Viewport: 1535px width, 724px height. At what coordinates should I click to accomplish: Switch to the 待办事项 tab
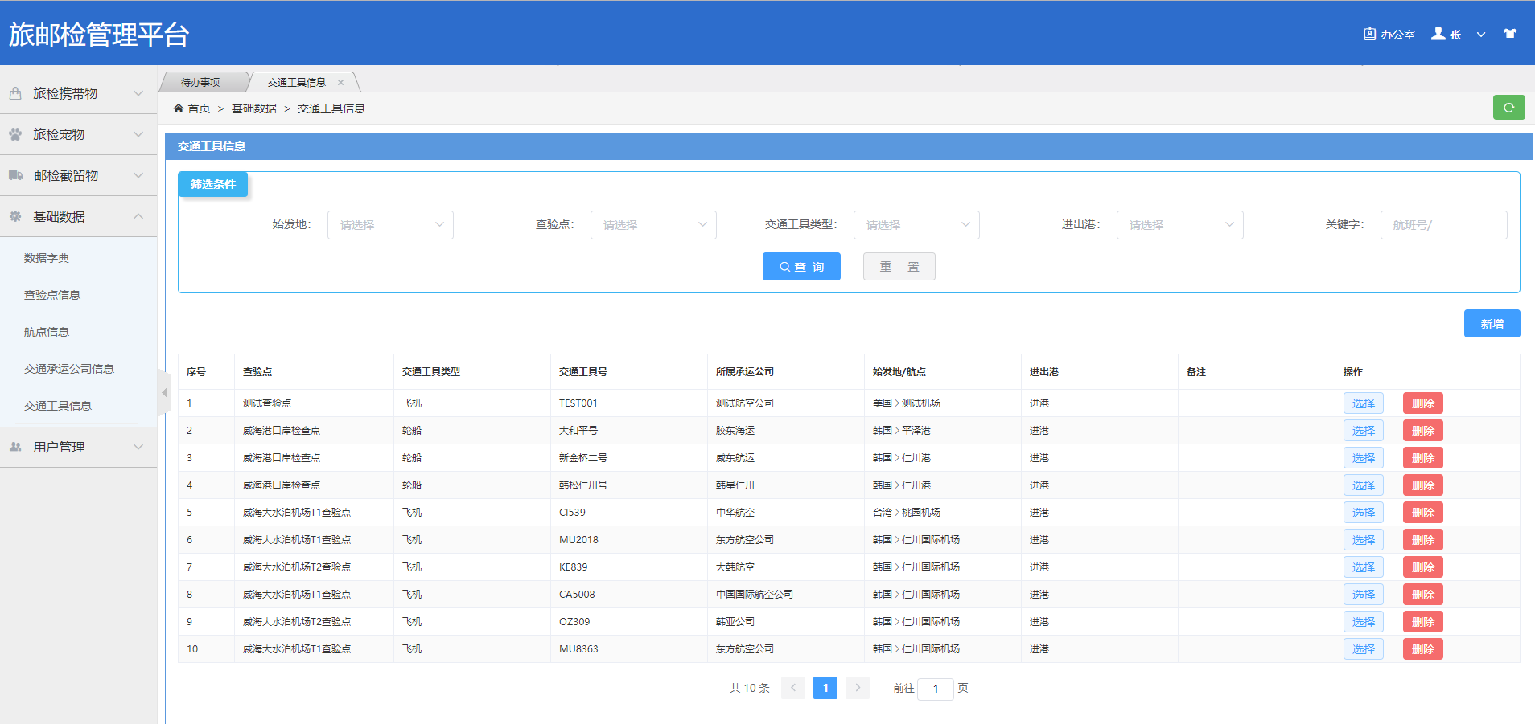[x=200, y=83]
